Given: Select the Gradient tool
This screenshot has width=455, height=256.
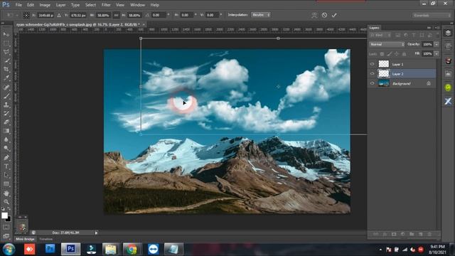Looking at the screenshot, I should pos(6,131).
